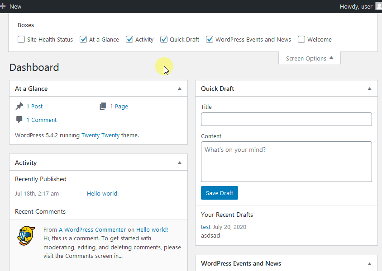Open the New menu in admin bar

coord(15,6)
